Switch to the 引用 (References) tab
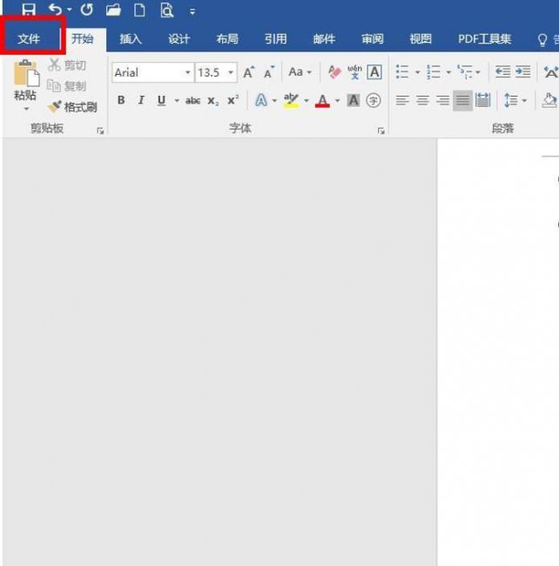559x566 pixels. (x=276, y=38)
